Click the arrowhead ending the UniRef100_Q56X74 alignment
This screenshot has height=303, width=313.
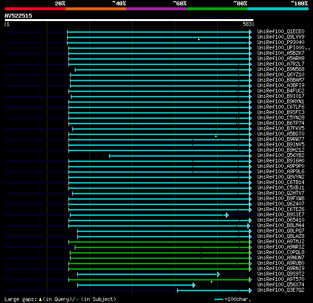[x=194, y=285]
